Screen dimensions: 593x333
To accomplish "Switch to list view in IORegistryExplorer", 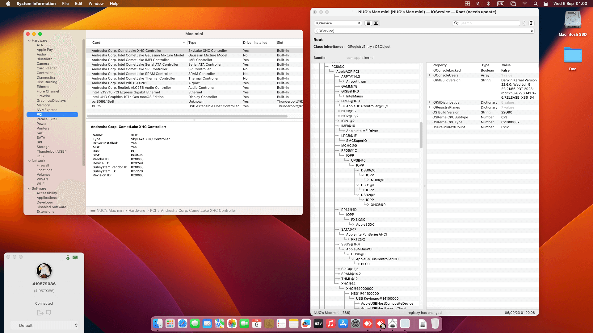I will pos(368,23).
